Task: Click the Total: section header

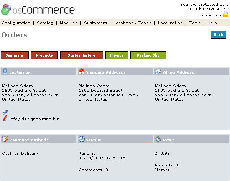Action: [x=191, y=139]
